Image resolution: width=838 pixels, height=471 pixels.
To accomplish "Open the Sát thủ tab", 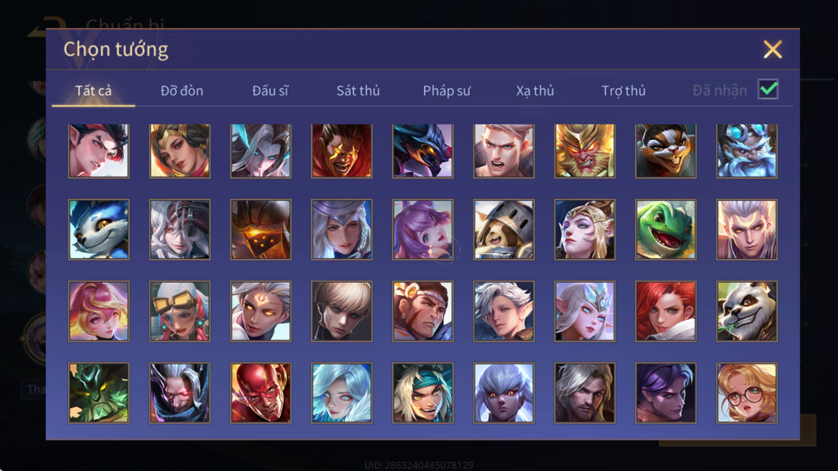I will tap(358, 91).
